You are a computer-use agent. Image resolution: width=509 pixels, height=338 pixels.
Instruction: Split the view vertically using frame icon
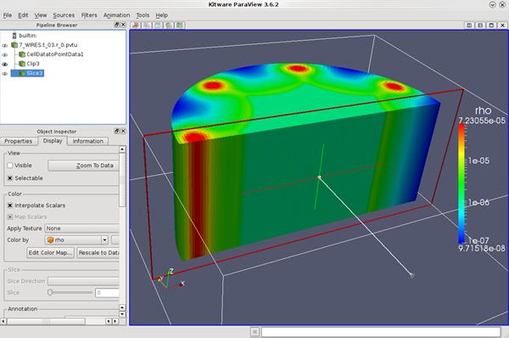click(x=480, y=25)
